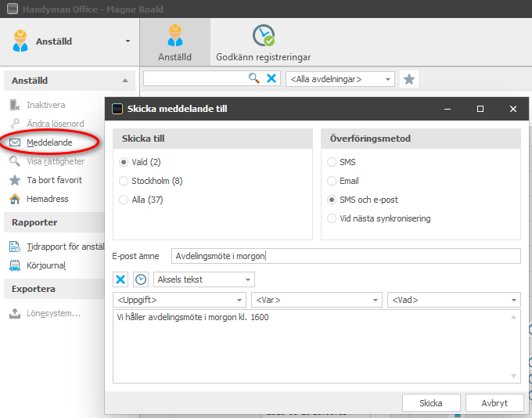Viewport: 532px width, 418px height.
Task: Open the Uppgift dropdown
Action: pos(179,300)
